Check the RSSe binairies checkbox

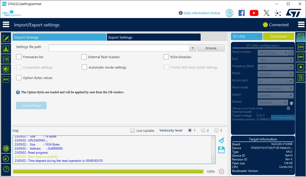166,57
